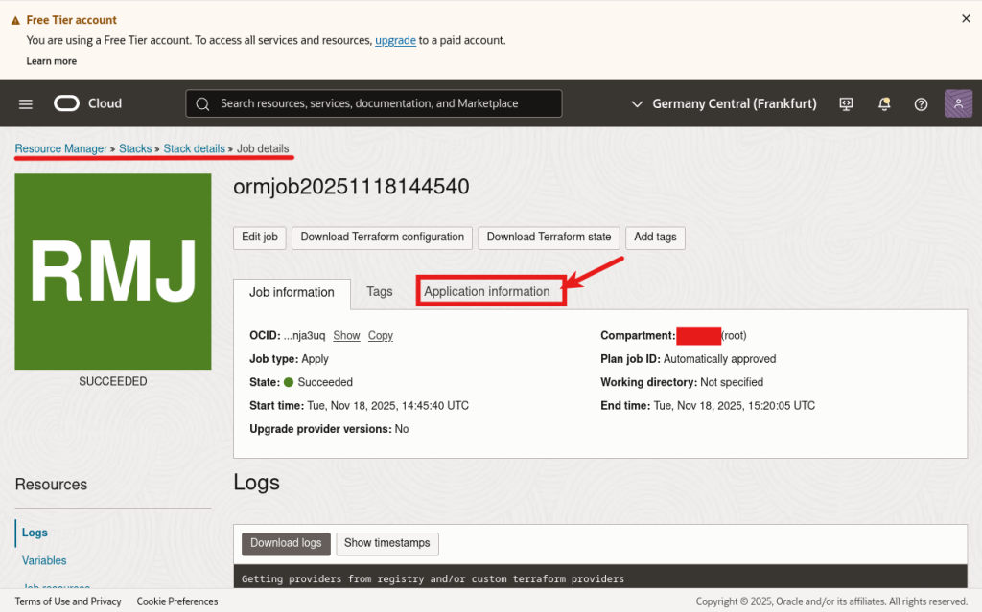Click the log line Getting providers from registry
The height and width of the screenshot is (612, 982).
click(433, 578)
